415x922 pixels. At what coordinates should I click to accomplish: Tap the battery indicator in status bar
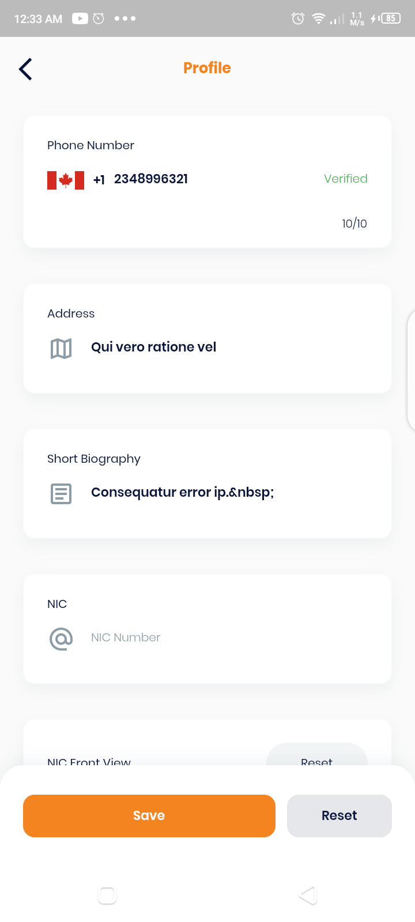tap(390, 18)
